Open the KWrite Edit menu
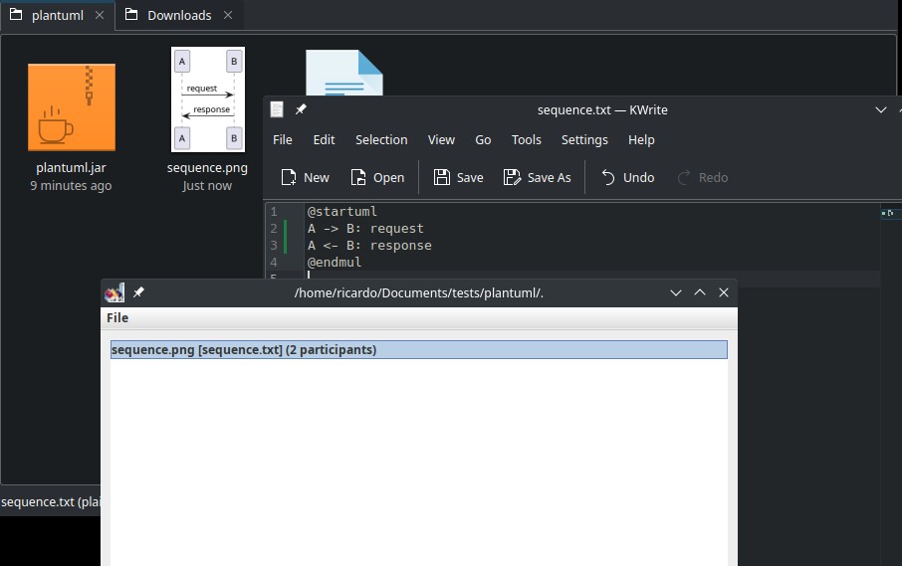 pyautogui.click(x=324, y=139)
